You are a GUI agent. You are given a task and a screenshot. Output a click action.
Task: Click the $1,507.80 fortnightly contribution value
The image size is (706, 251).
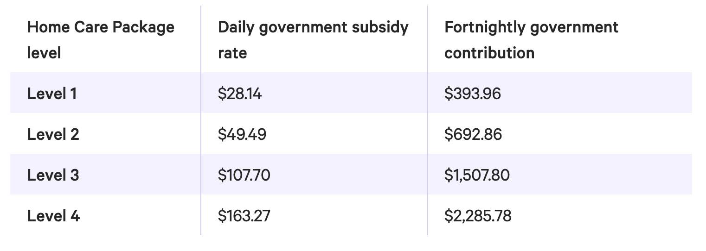[x=477, y=176]
